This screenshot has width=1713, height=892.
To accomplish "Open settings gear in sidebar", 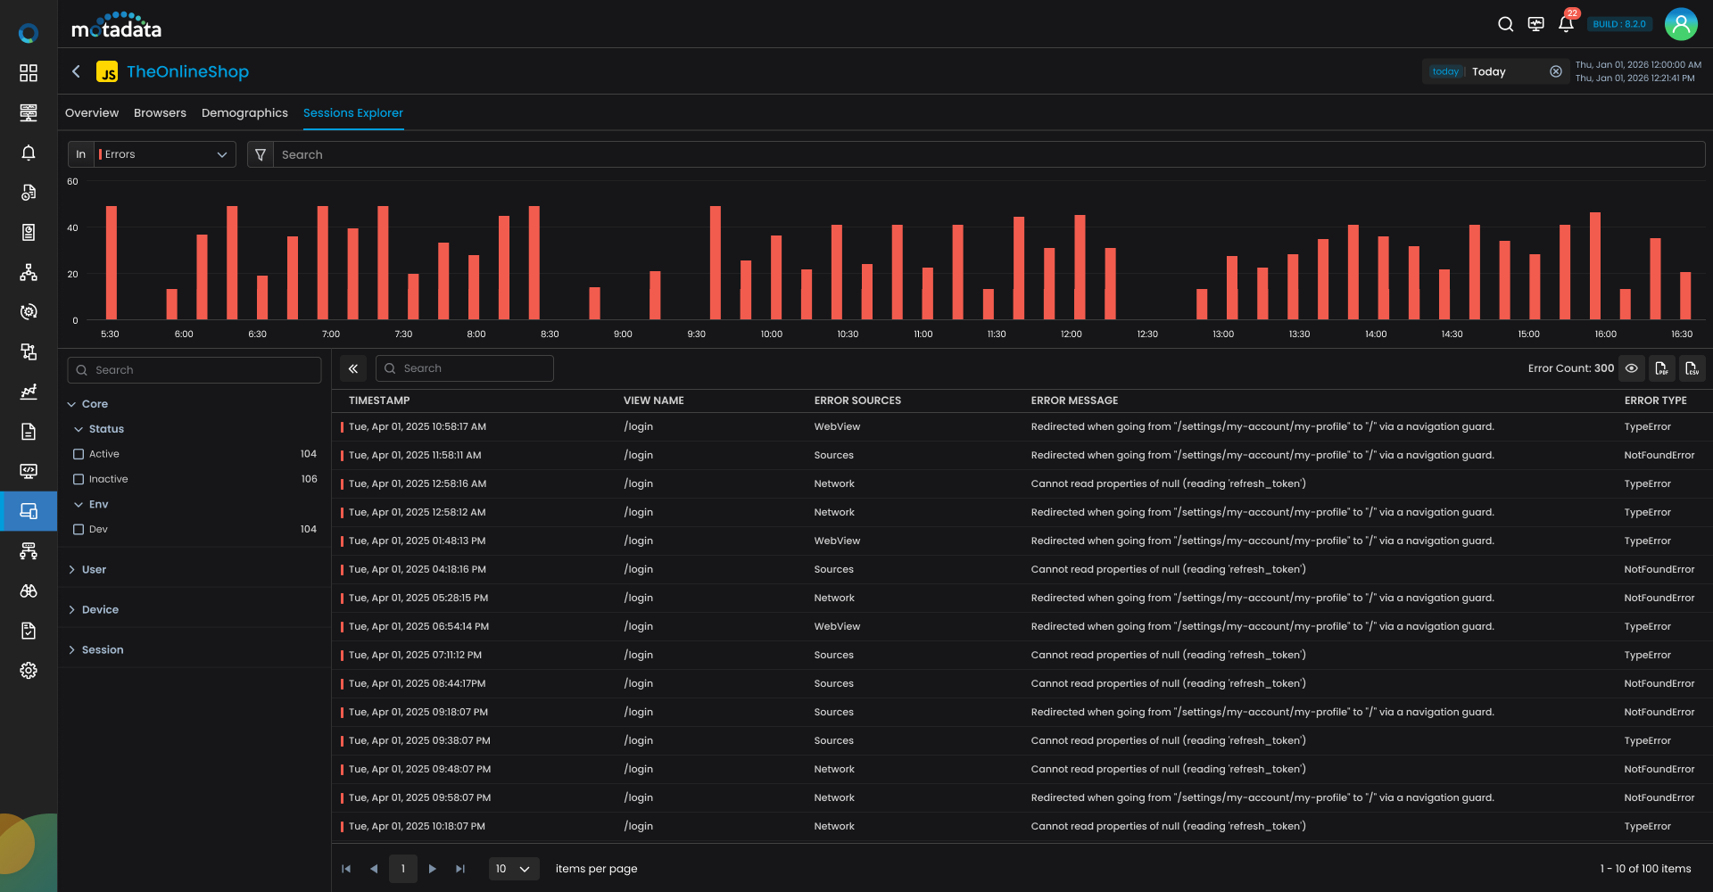I will tap(29, 670).
